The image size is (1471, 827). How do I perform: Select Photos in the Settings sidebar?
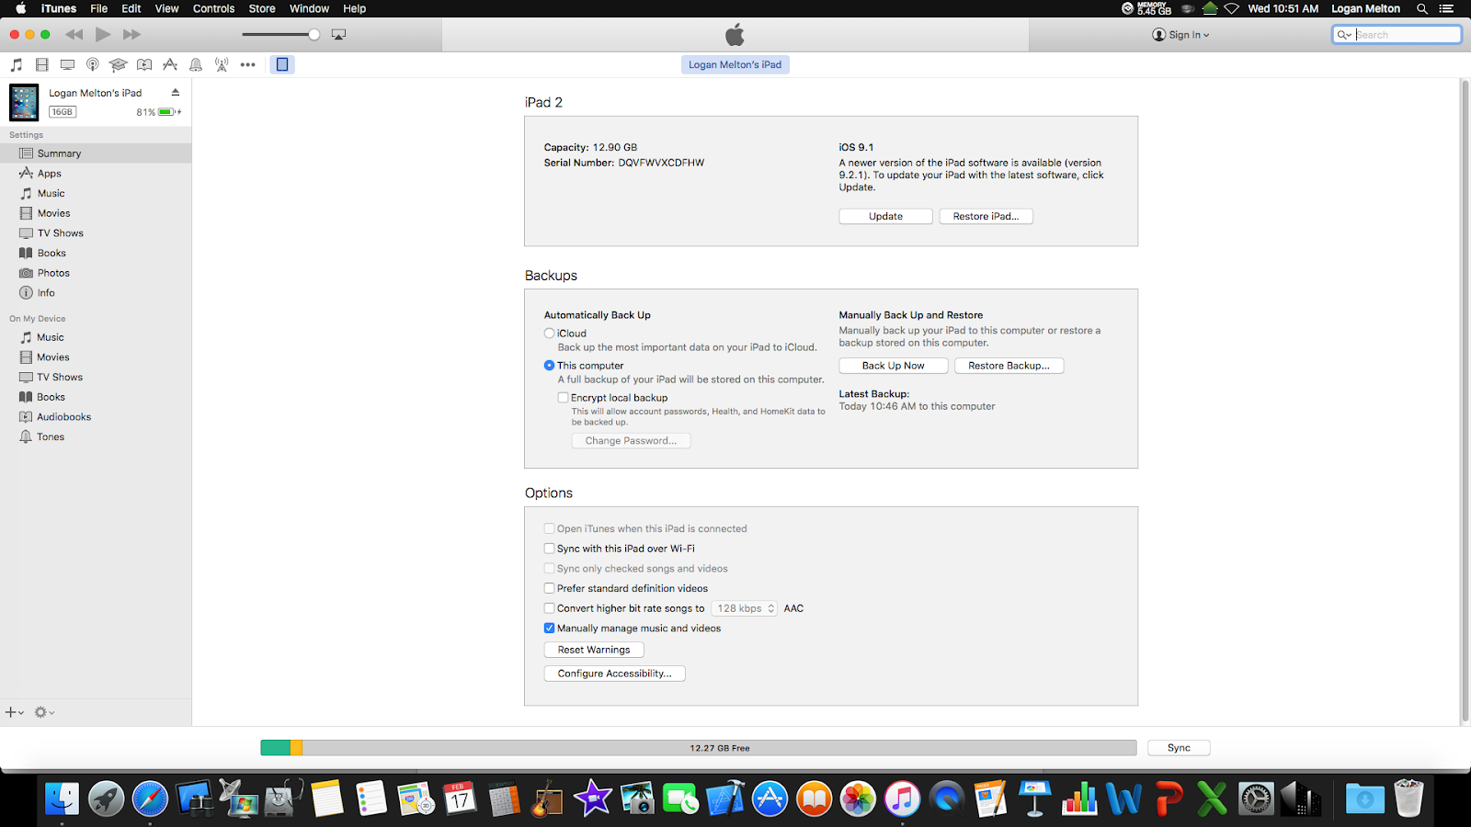pos(96,273)
